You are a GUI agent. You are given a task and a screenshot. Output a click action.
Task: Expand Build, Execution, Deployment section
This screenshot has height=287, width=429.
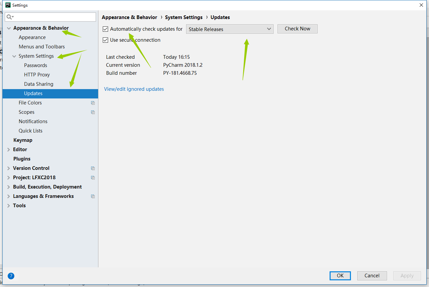coord(9,187)
